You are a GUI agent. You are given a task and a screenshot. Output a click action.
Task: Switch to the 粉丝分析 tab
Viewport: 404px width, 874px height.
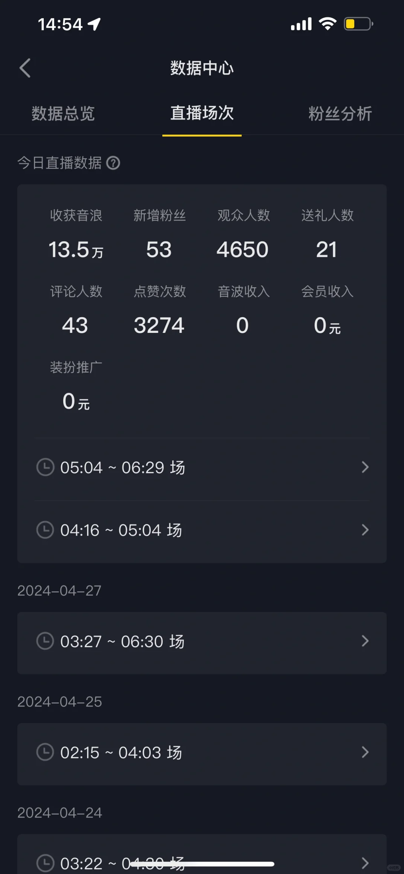(x=340, y=113)
